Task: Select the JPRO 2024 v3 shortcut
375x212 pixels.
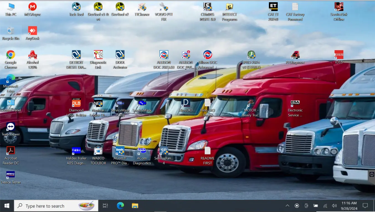Action: [251, 55]
